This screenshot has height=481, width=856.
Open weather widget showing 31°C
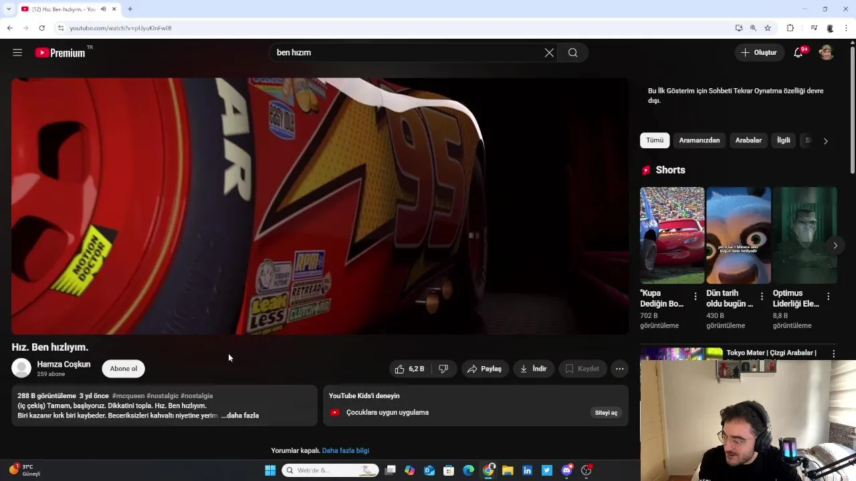(x=25, y=470)
